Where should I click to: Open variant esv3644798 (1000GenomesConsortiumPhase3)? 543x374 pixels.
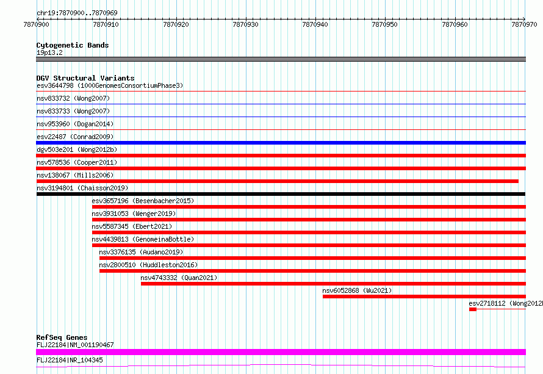tap(110, 85)
